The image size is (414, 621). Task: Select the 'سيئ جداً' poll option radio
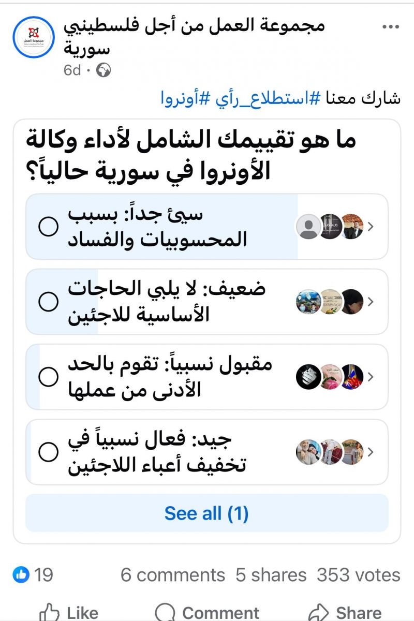click(x=49, y=226)
